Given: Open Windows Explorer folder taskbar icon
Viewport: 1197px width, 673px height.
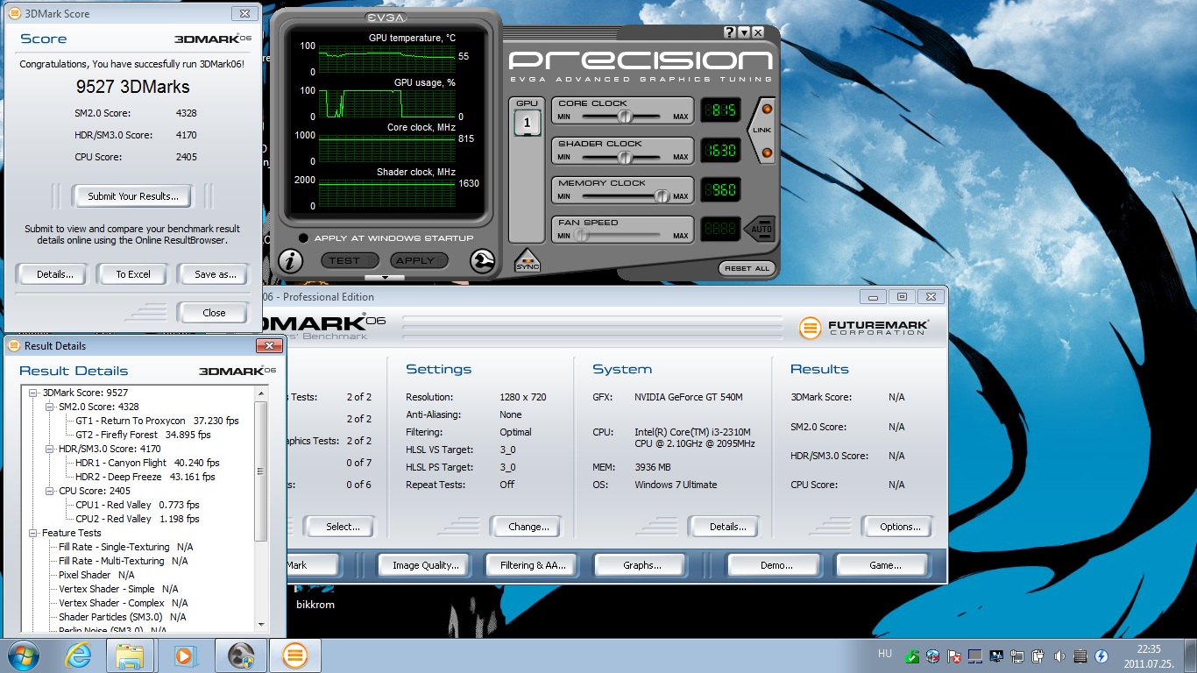Looking at the screenshot, I should pos(130,655).
